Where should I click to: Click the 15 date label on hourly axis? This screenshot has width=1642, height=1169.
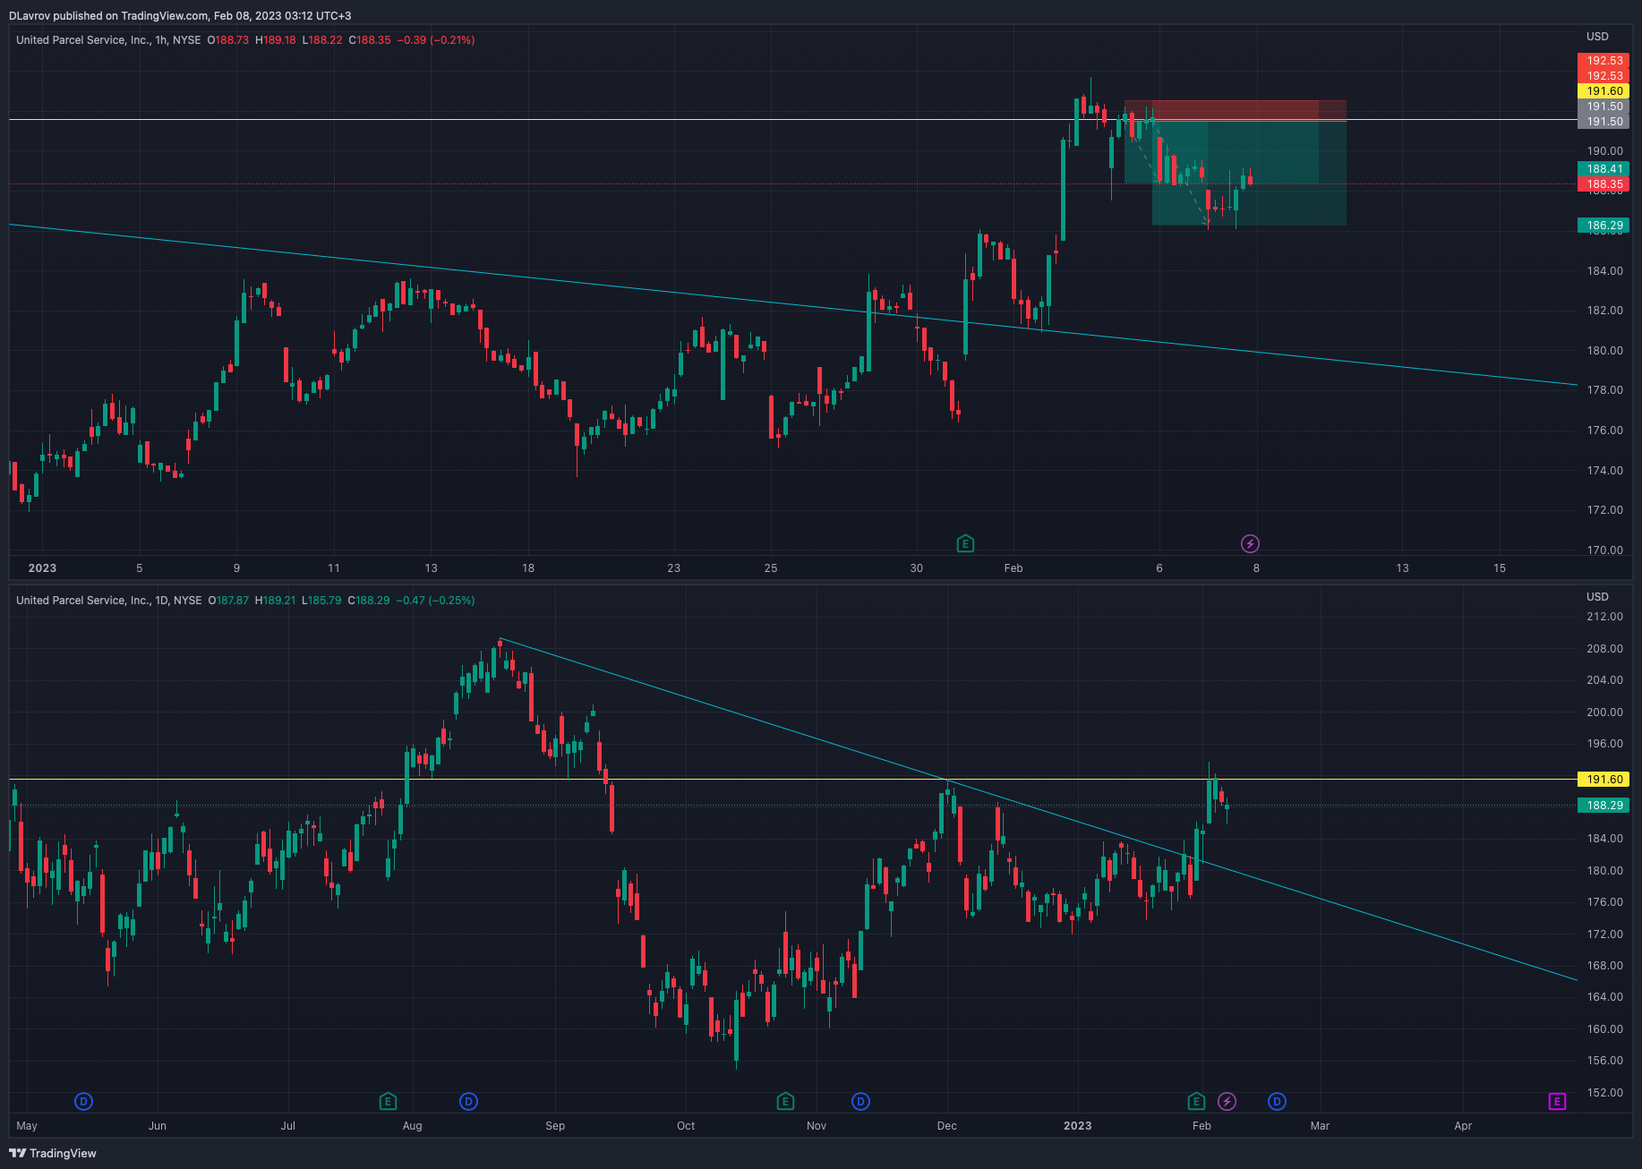click(1500, 568)
